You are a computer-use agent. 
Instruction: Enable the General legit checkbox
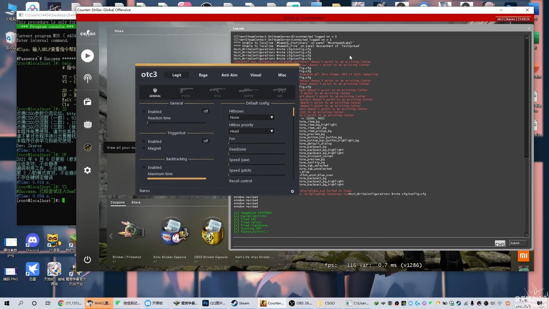click(144, 112)
